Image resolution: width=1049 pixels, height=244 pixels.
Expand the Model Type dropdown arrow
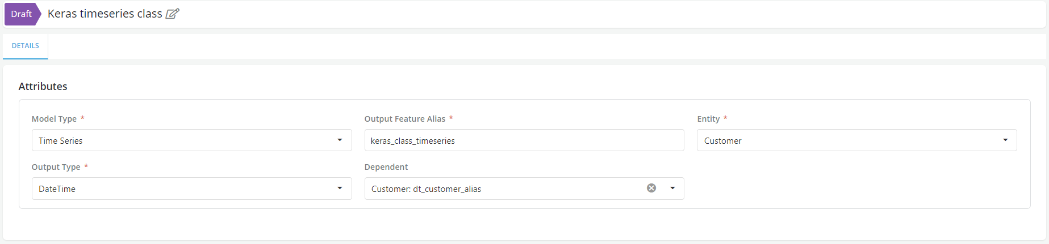(x=340, y=140)
